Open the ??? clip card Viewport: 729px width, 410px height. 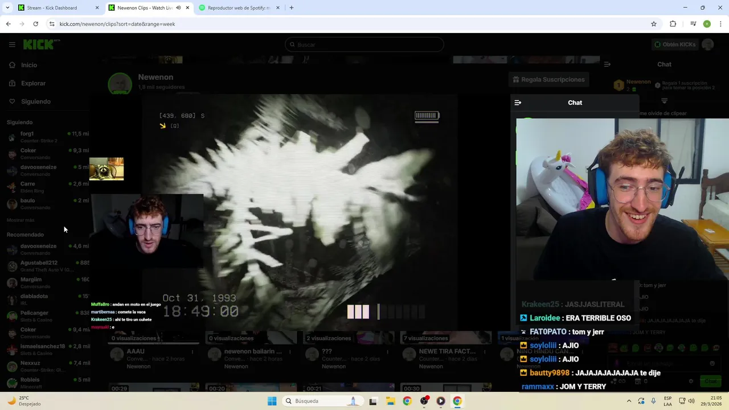pos(349,351)
